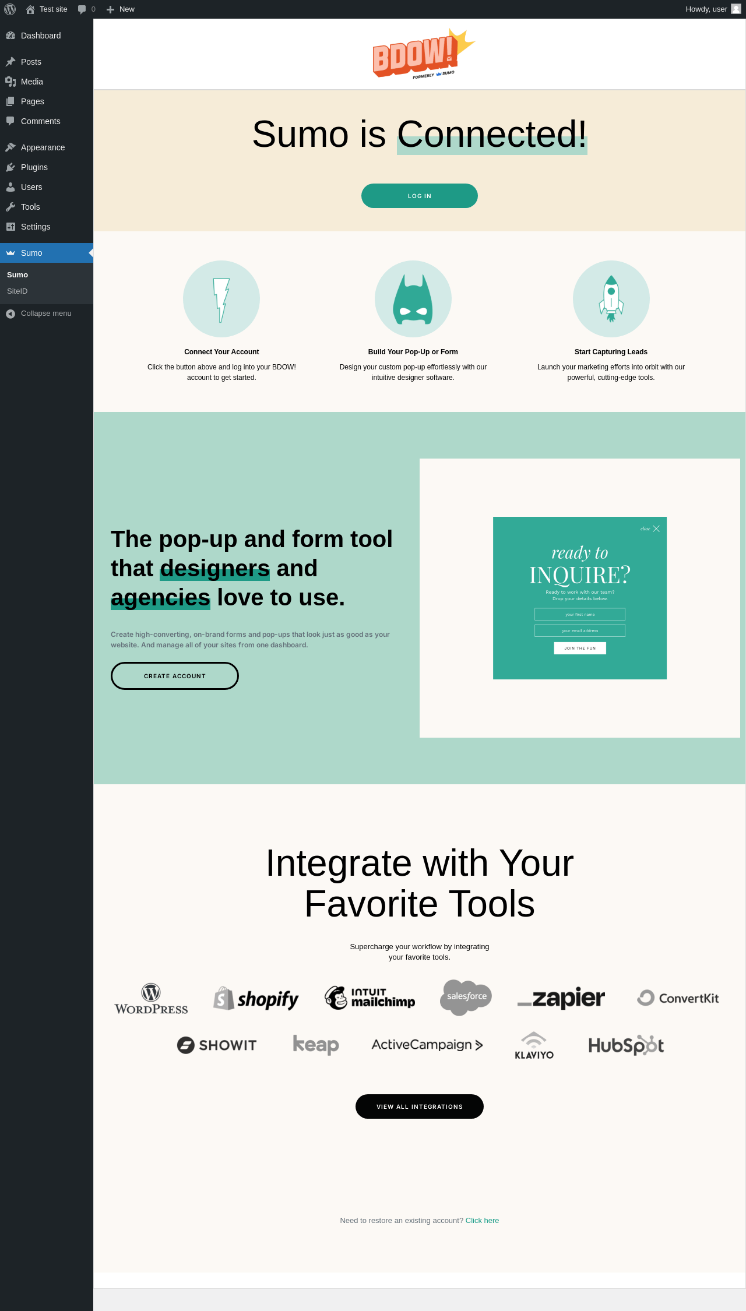Click the JOIN THE FUN button
Screen dimensions: 746x1311
point(580,648)
